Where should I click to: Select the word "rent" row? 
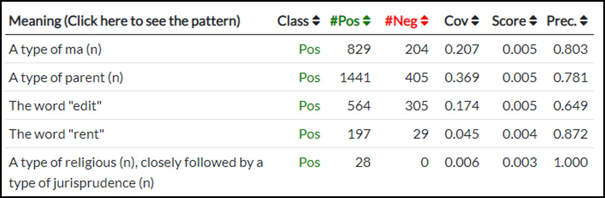point(57,134)
